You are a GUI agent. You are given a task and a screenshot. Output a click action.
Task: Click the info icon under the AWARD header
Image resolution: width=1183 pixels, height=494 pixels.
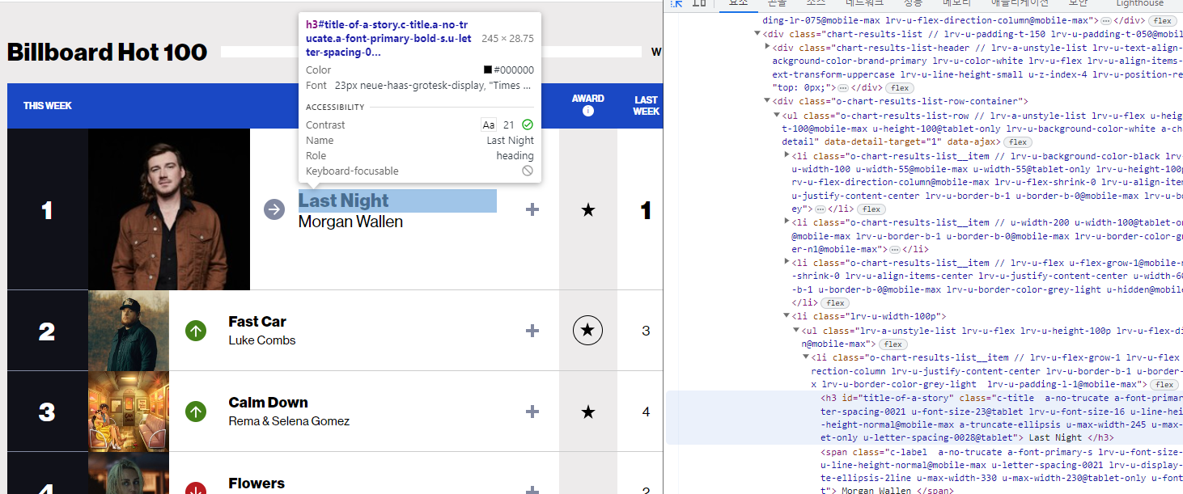tap(588, 111)
